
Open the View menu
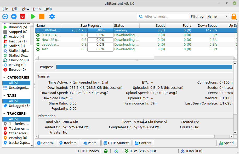(x=25, y=9)
